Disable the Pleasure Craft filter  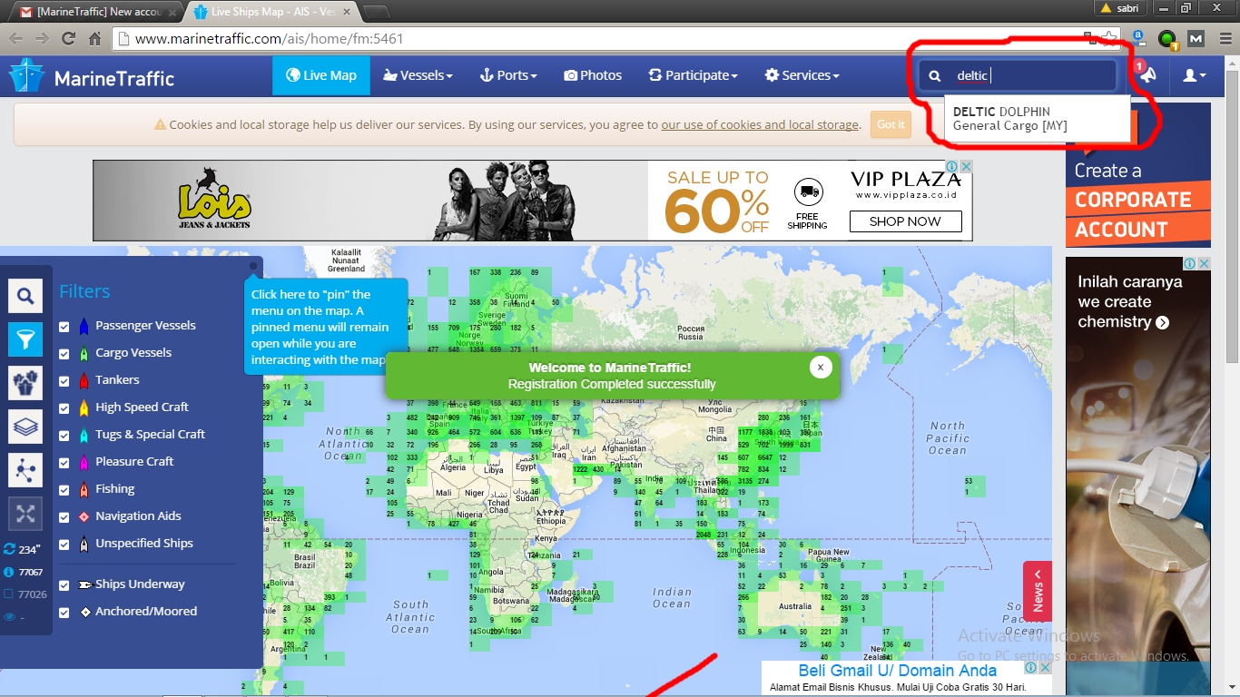[x=64, y=463]
